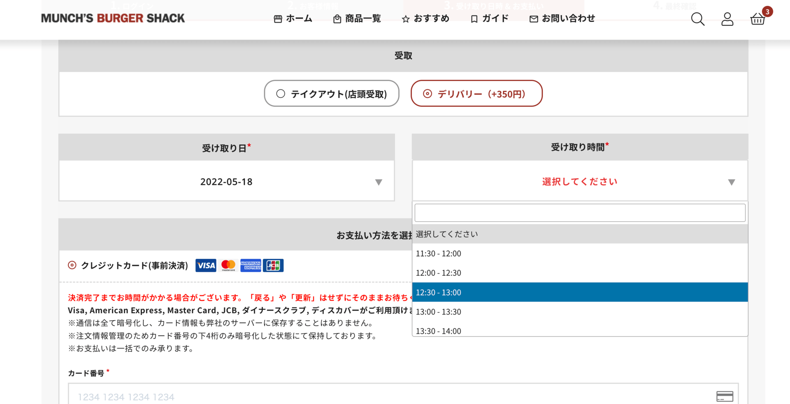Click the VISA card logo
The height and width of the screenshot is (404, 790).
click(206, 265)
